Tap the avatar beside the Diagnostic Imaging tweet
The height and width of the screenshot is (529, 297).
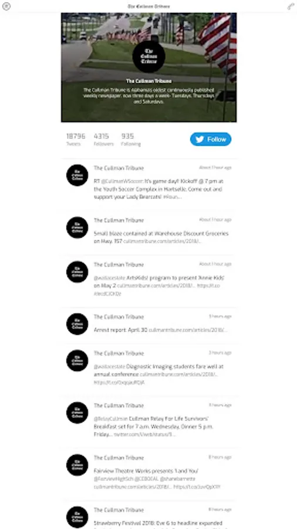pyautogui.click(x=77, y=361)
